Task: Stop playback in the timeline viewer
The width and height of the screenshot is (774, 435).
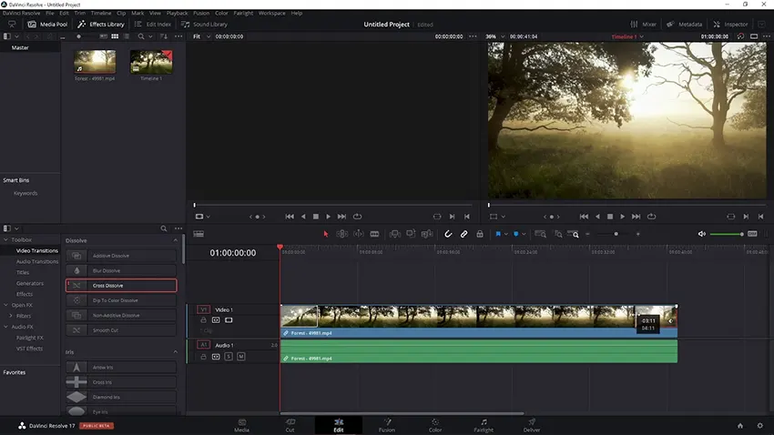Action: (x=610, y=217)
